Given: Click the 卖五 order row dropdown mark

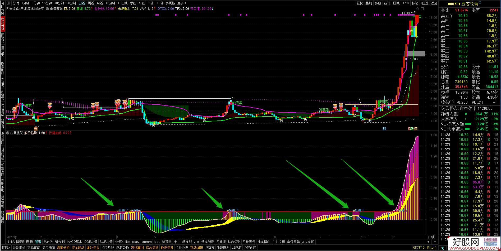Looking at the screenshot, I should pos(451,16).
